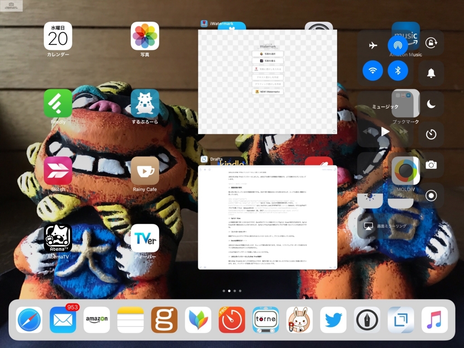Tap テキスト透かしを作成 button
Viewport: 464px width, 348px height.
268,77
